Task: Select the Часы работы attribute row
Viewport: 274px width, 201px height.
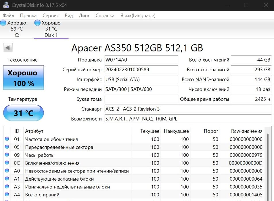Action: pyautogui.click(x=134, y=155)
